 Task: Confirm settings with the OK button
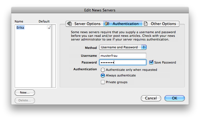(x=174, y=98)
